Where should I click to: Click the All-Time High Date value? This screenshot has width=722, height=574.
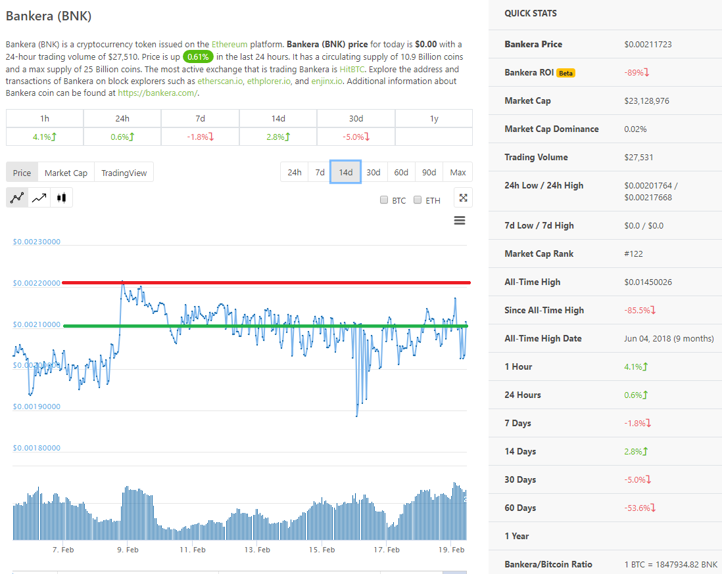(x=669, y=338)
